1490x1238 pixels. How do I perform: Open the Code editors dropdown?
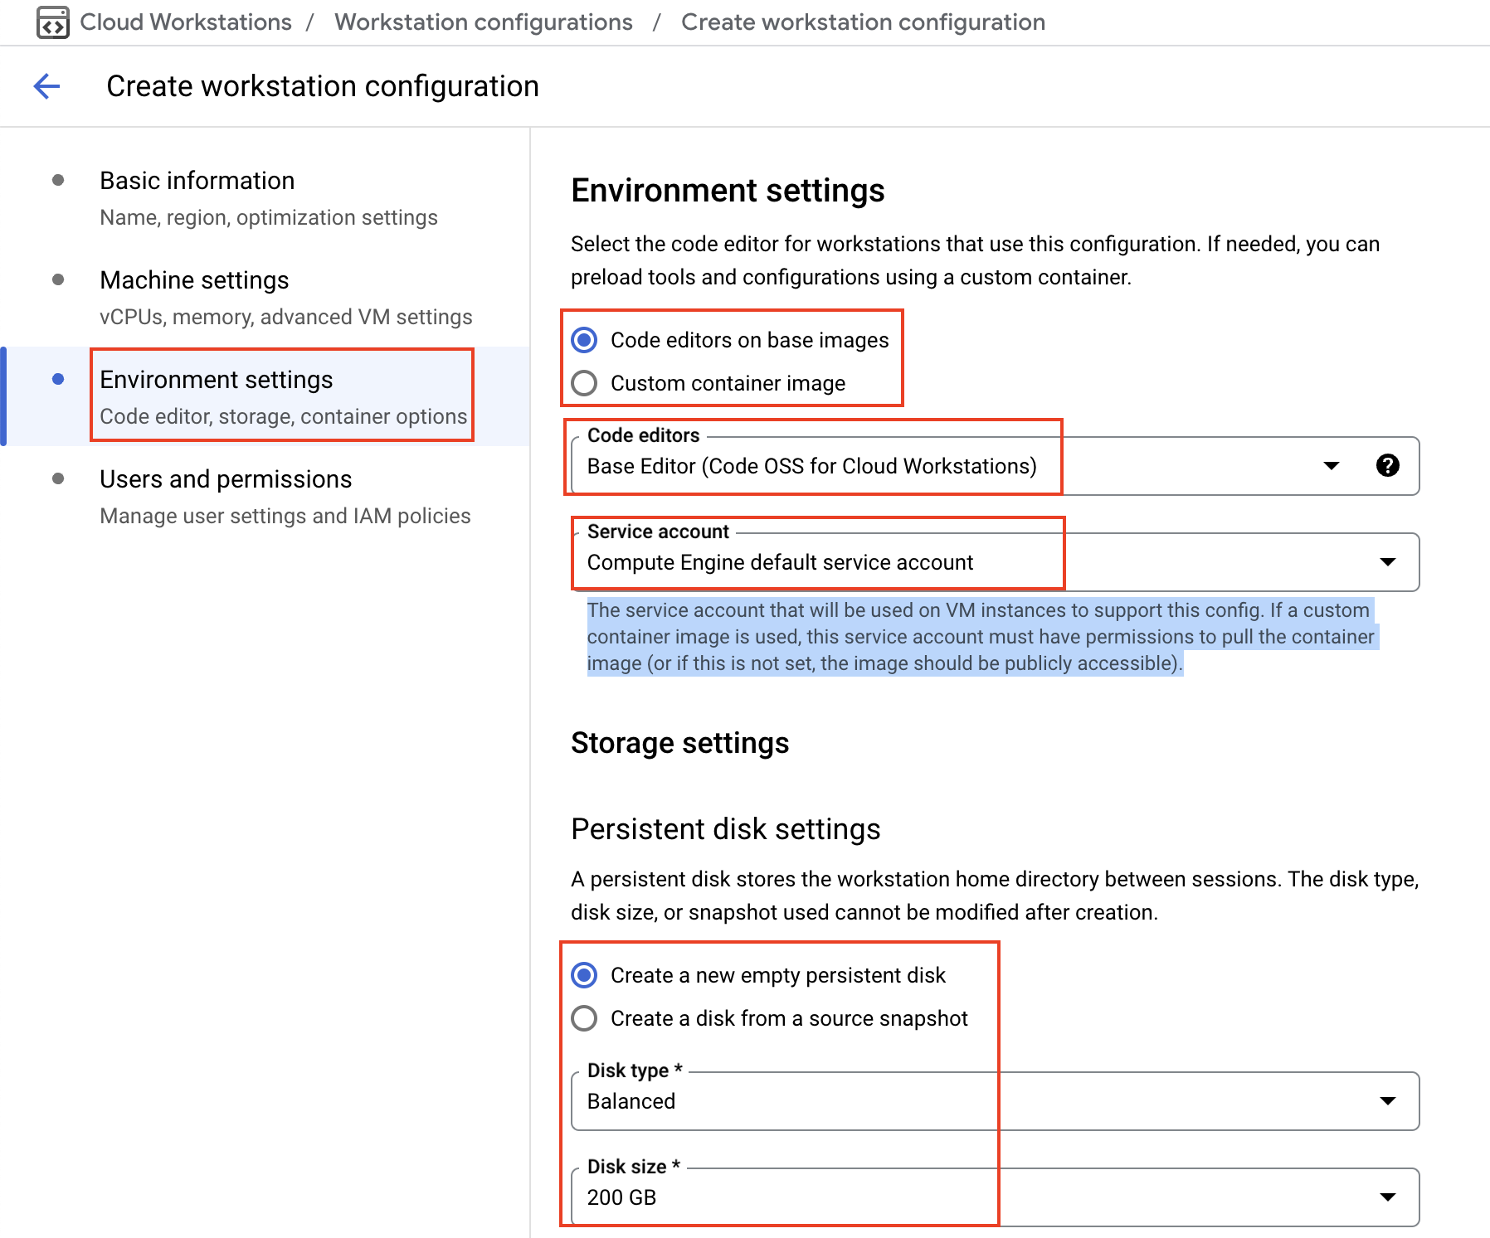[x=1329, y=466]
